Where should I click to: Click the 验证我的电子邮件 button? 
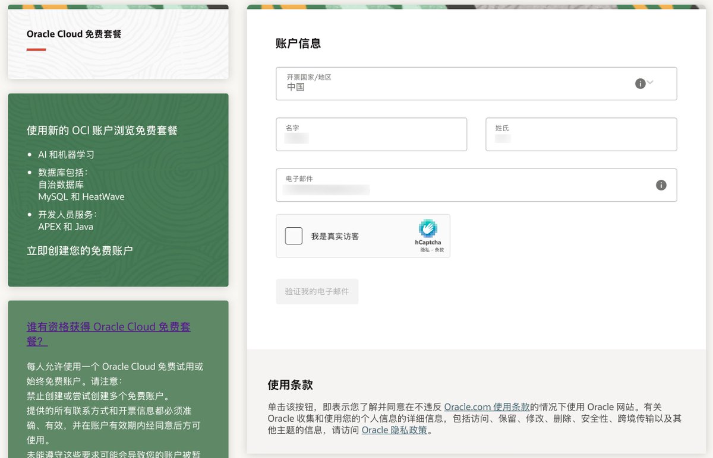[x=317, y=291]
